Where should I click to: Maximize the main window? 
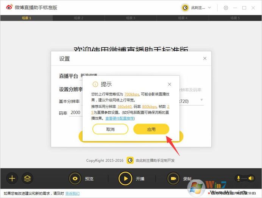point(244,8)
